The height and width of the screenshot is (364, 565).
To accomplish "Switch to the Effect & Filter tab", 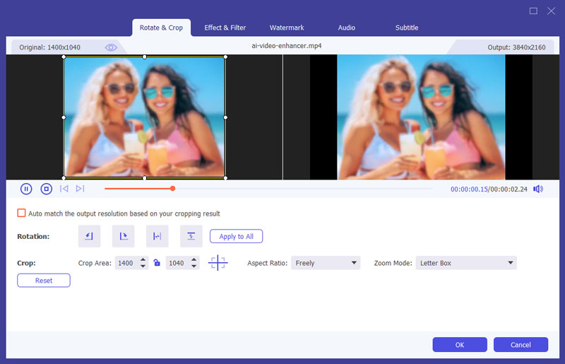I will (x=225, y=28).
